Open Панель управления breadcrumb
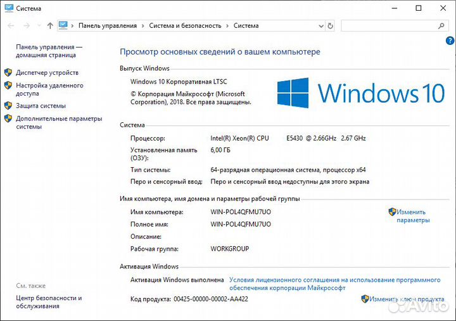The image size is (456, 321). 108,25
